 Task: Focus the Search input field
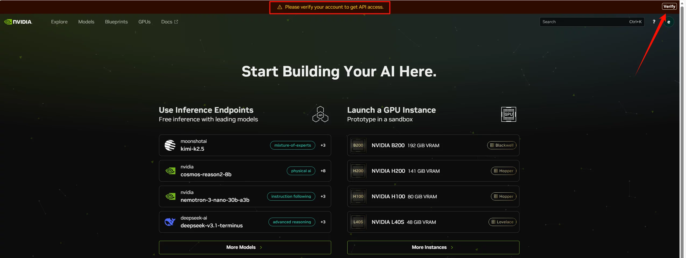coord(584,22)
